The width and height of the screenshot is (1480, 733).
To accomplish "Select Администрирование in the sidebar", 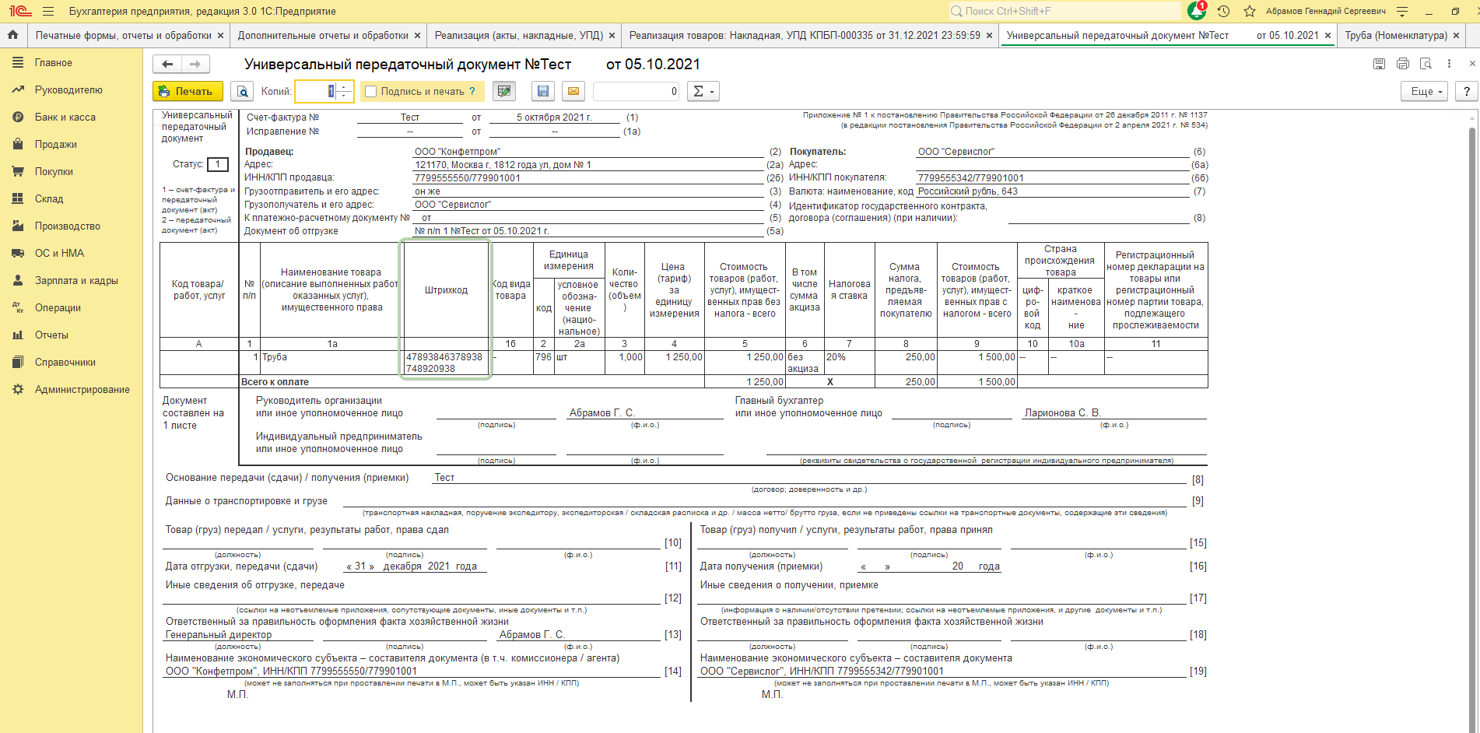I will (82, 390).
